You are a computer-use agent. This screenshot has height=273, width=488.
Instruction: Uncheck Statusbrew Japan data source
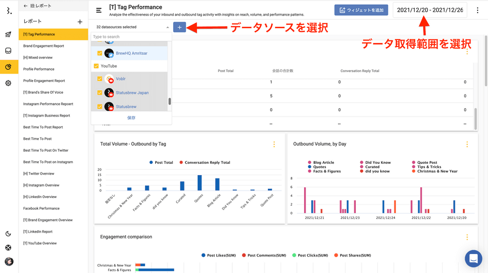click(100, 93)
